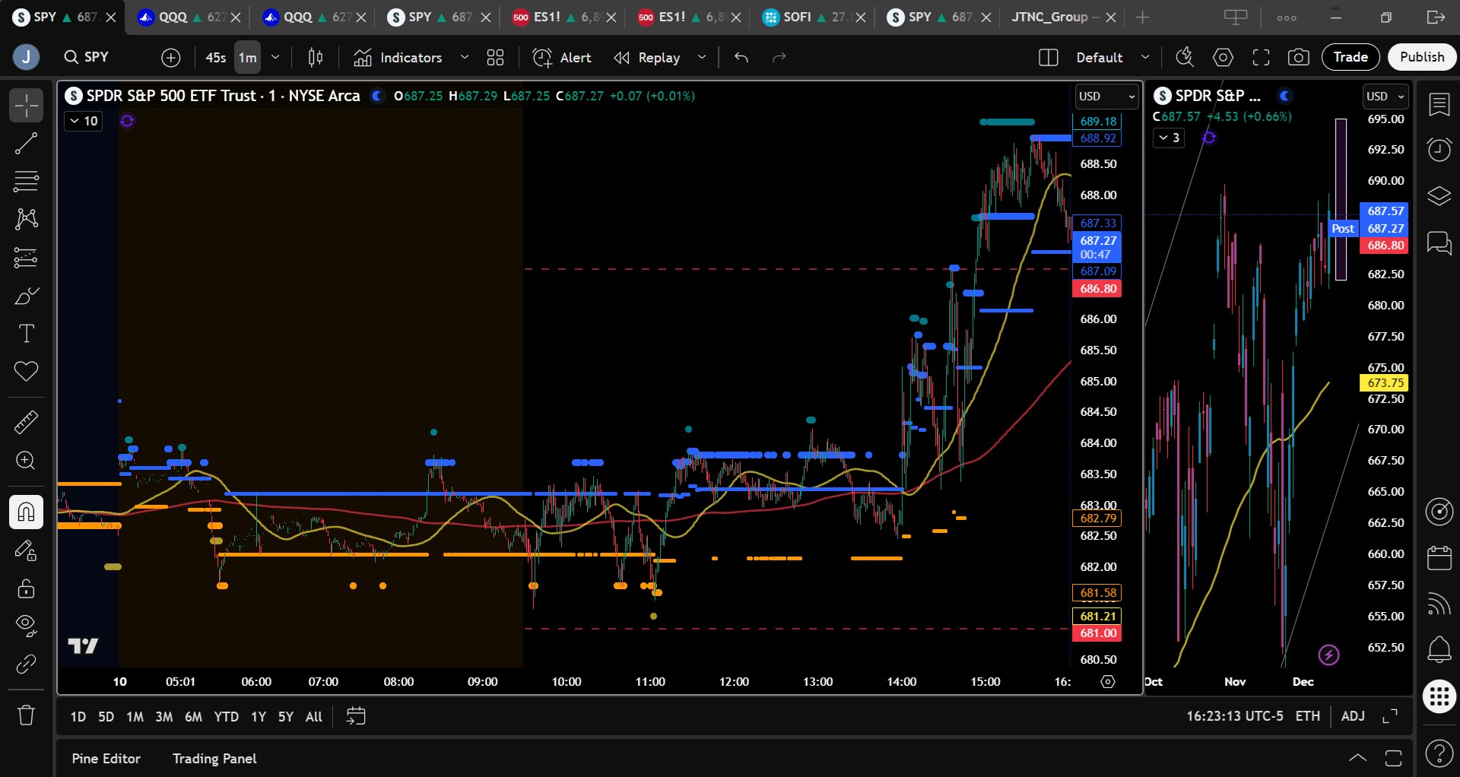The height and width of the screenshot is (777, 1460).
Task: Create a new Alert
Action: (x=563, y=58)
